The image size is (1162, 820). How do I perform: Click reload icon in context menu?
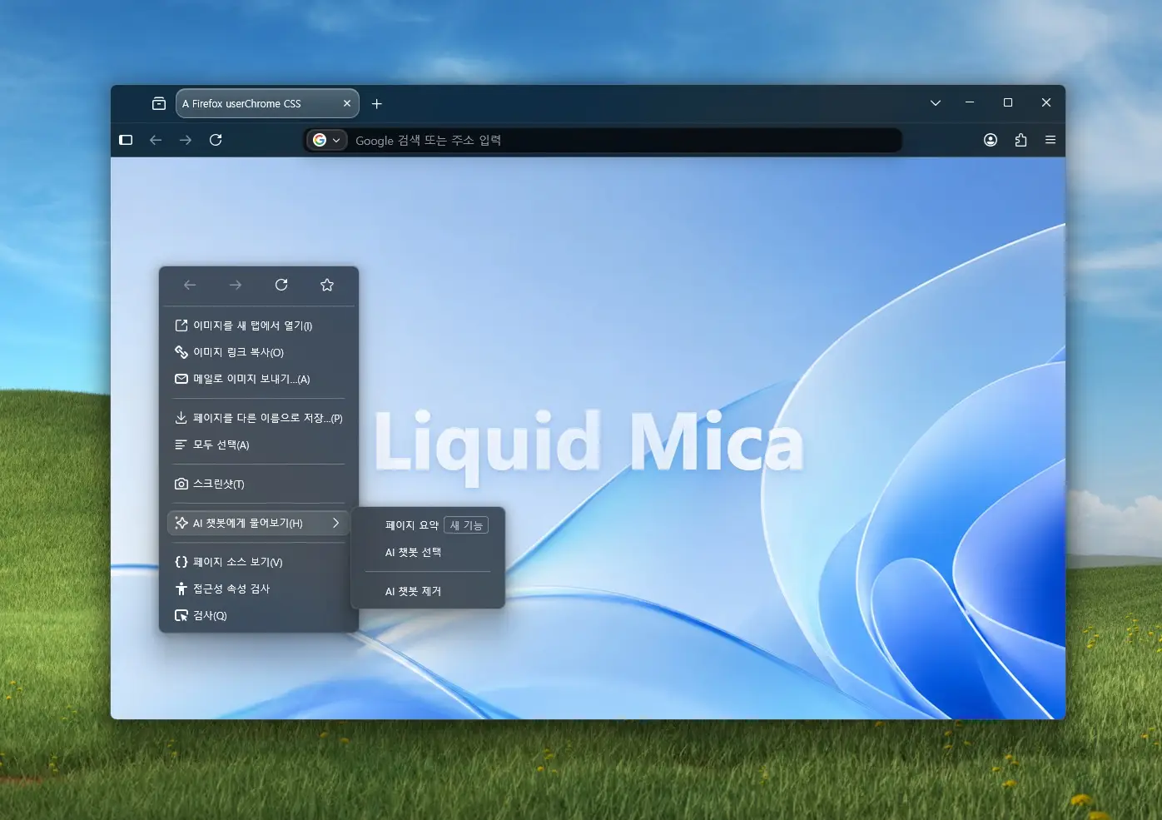point(281,285)
